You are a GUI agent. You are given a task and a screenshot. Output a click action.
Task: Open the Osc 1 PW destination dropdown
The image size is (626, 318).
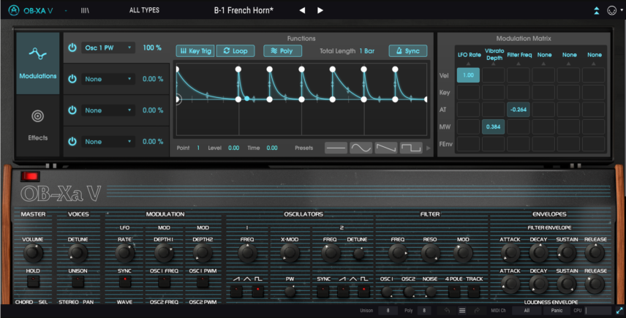[x=108, y=48]
